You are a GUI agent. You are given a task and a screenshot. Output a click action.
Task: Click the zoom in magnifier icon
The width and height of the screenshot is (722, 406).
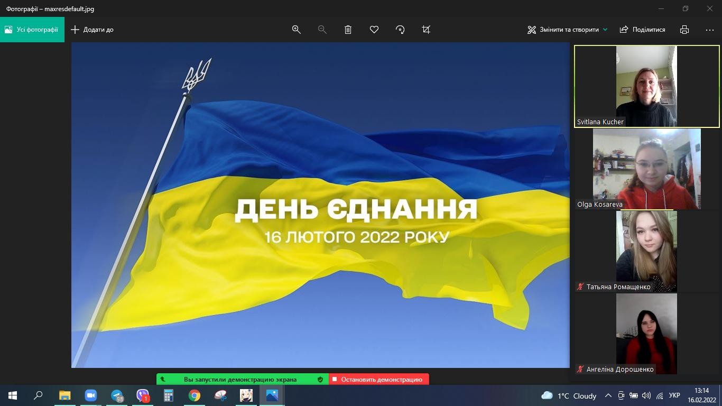click(297, 30)
